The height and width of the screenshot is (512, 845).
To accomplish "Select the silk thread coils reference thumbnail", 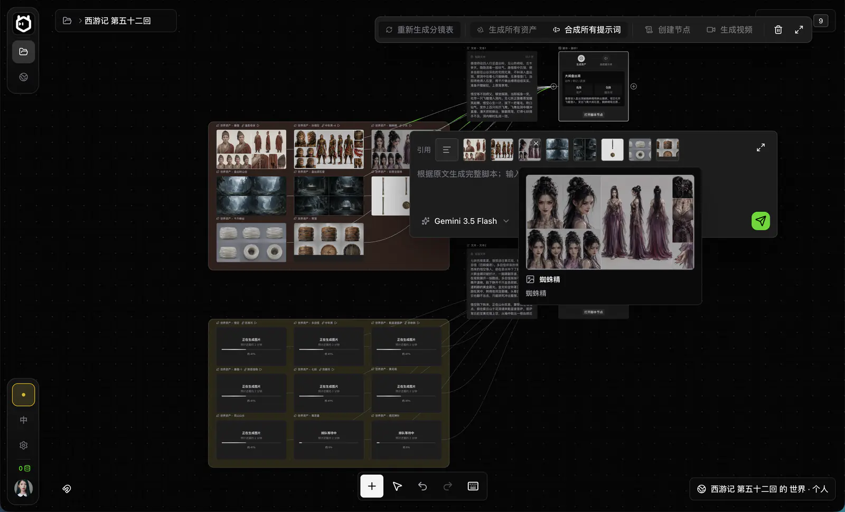I will tap(640, 150).
